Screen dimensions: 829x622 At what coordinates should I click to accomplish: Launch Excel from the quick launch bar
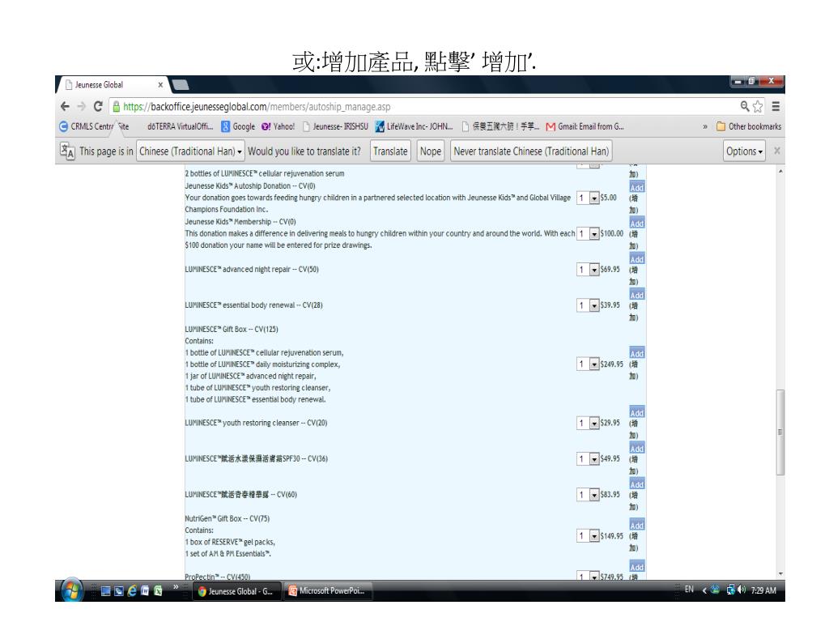coord(158,591)
